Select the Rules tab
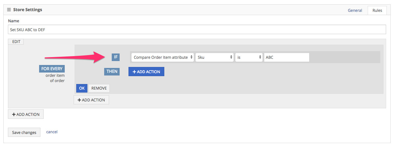Screen dimensions: 395x149 (377, 11)
